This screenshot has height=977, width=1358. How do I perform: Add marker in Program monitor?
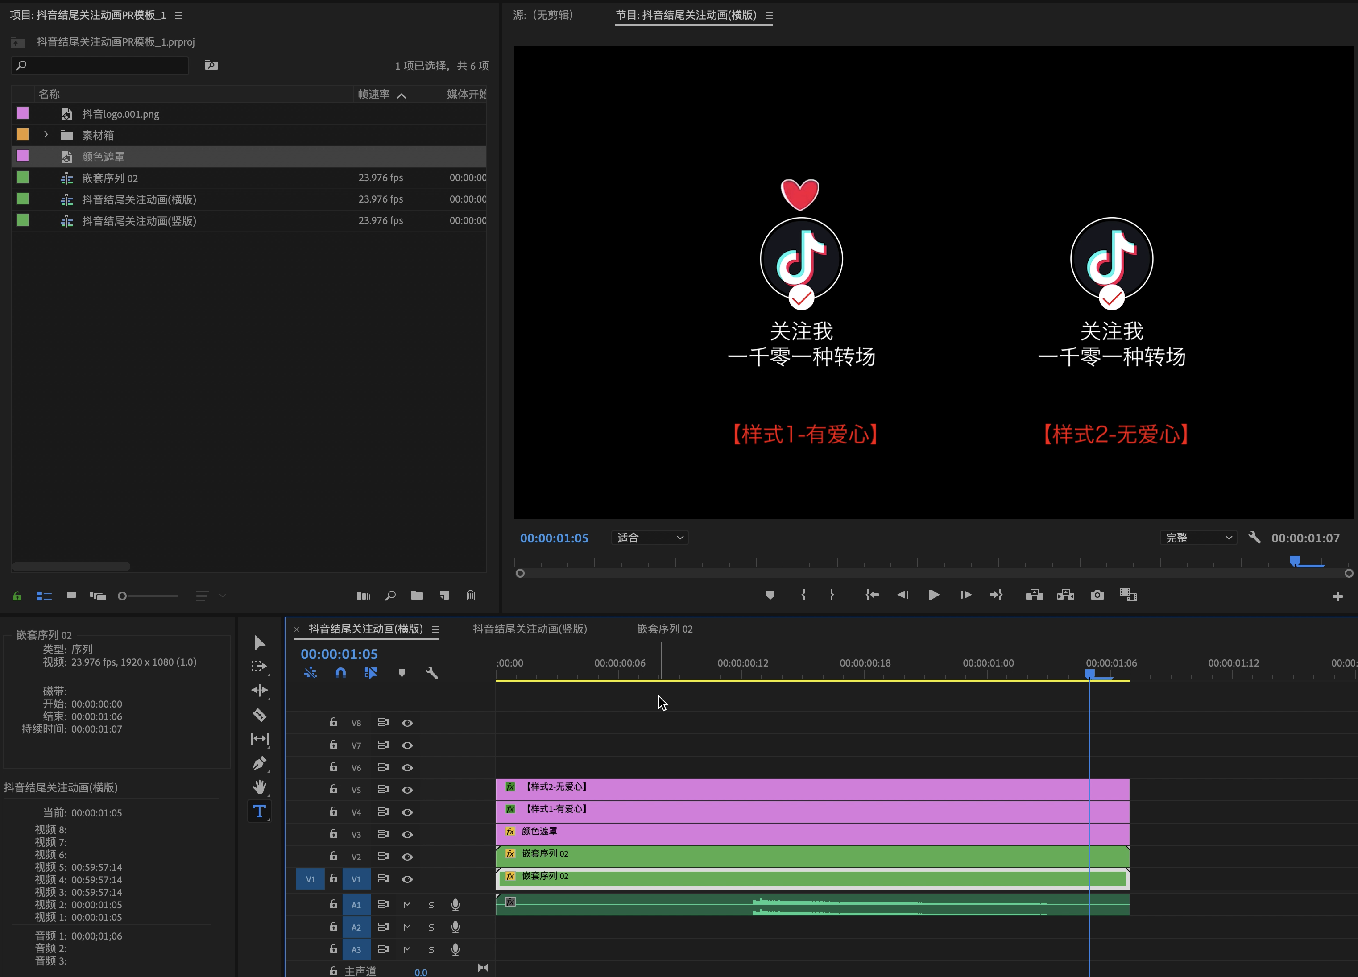point(770,595)
